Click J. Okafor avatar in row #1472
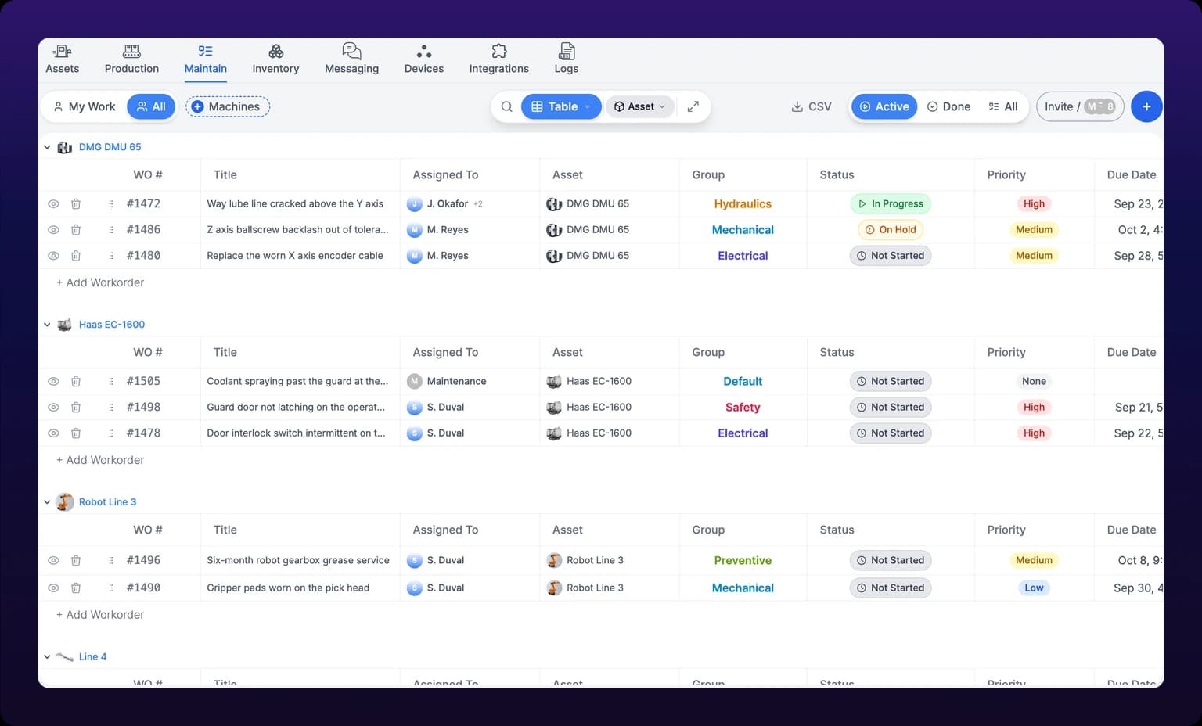Screen dimensions: 1202x726 click(415, 203)
